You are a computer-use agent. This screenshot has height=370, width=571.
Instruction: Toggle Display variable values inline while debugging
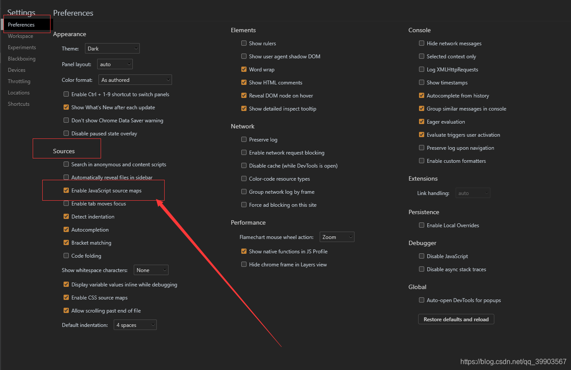pos(66,284)
